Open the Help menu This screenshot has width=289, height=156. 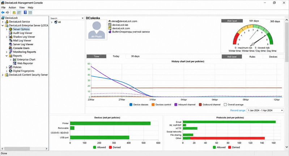tap(30, 8)
